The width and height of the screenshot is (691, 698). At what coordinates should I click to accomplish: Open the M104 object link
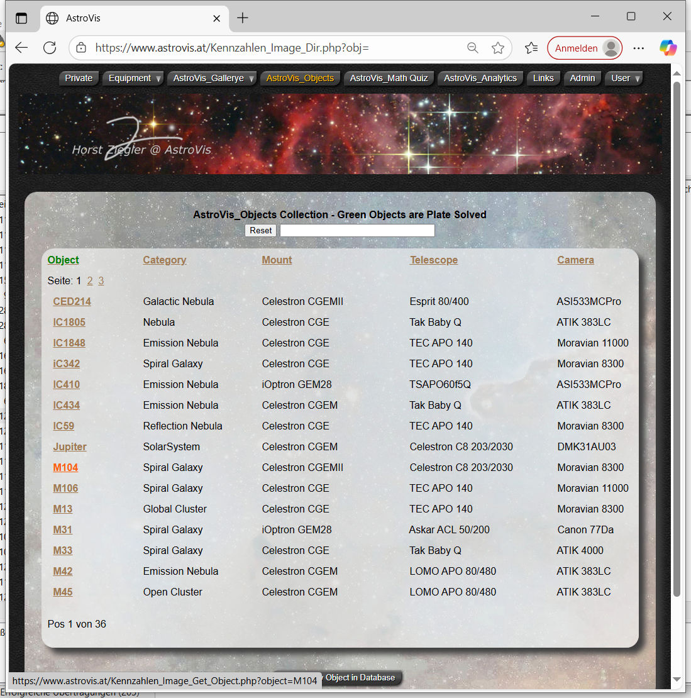tap(65, 467)
